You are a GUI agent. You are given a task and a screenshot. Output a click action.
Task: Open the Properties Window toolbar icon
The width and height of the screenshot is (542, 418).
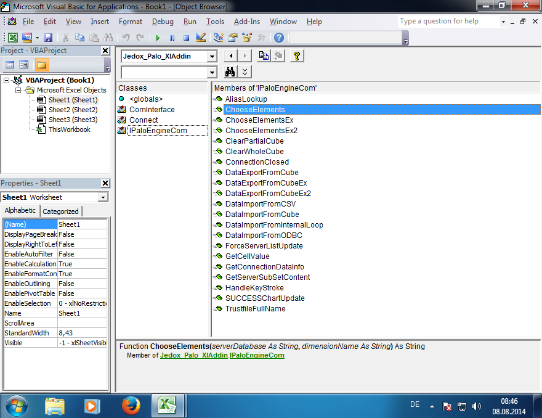click(x=233, y=38)
